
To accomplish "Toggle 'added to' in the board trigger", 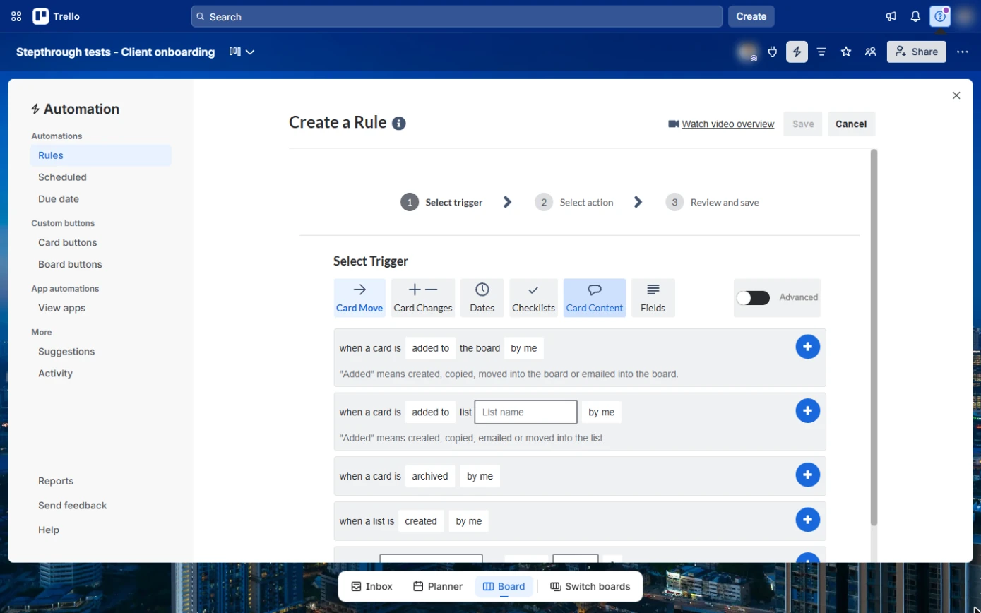I will click(430, 348).
